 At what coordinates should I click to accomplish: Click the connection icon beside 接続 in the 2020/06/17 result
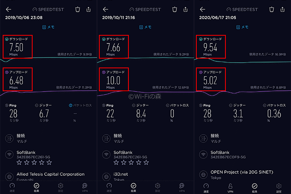[x=203, y=138]
